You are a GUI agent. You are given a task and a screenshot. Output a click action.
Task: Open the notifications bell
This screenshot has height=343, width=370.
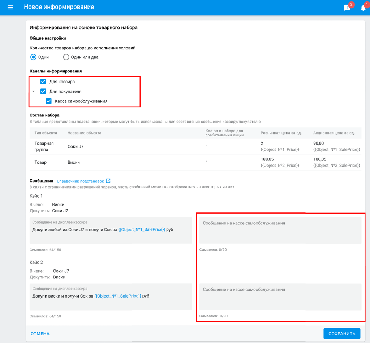(363, 8)
